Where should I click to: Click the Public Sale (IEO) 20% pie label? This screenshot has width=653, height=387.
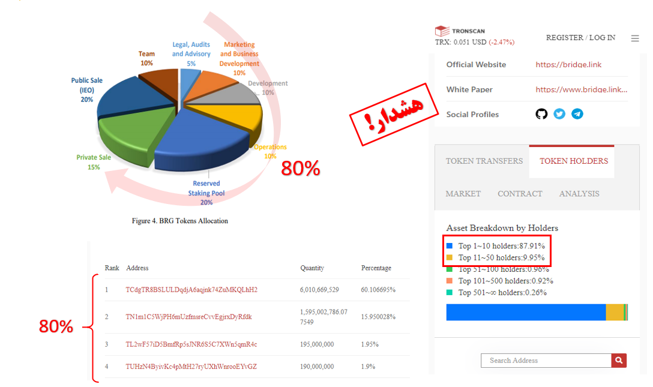[86, 90]
